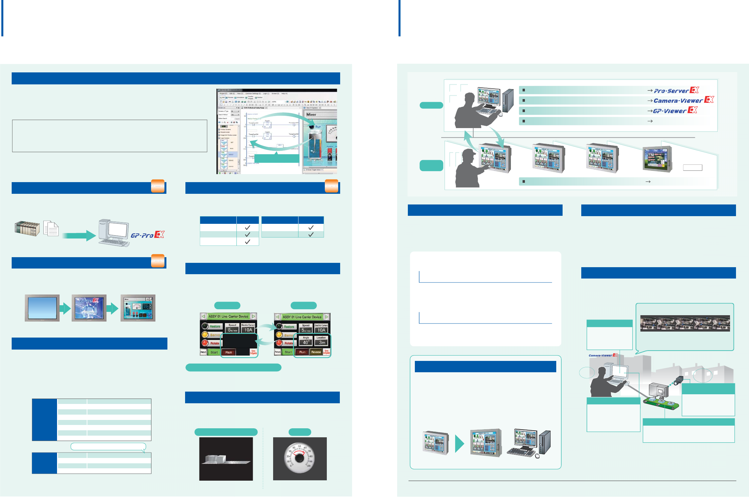The image size is (749, 497).
Task: Toggle the yellow Servo lamp on right ASSY panel
Action: [x=279, y=335]
